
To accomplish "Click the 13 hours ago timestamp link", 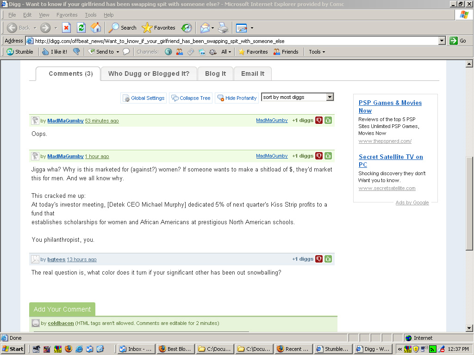I will [x=81, y=259].
